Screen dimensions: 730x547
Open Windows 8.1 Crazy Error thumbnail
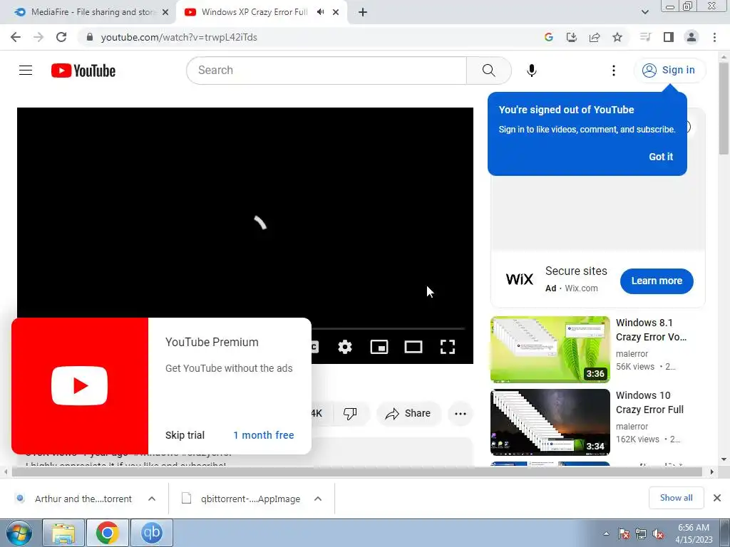click(550, 349)
